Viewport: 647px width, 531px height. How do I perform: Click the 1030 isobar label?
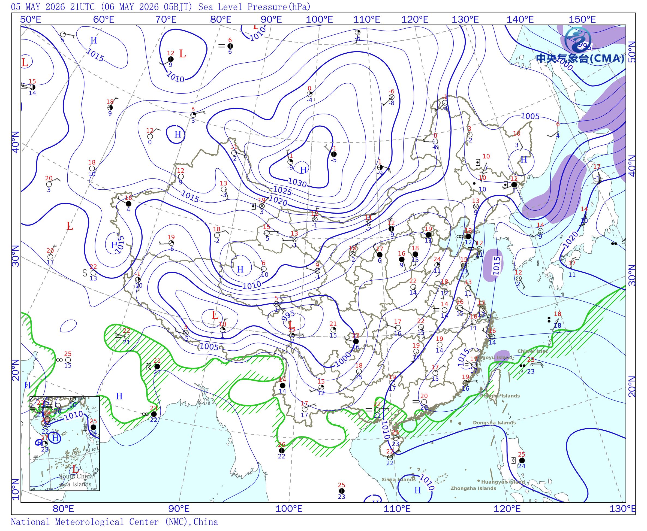[x=297, y=183]
